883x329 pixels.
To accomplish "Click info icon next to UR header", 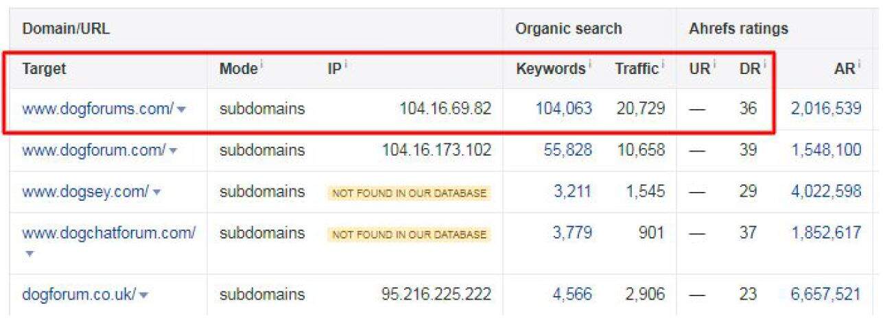I will [x=714, y=65].
